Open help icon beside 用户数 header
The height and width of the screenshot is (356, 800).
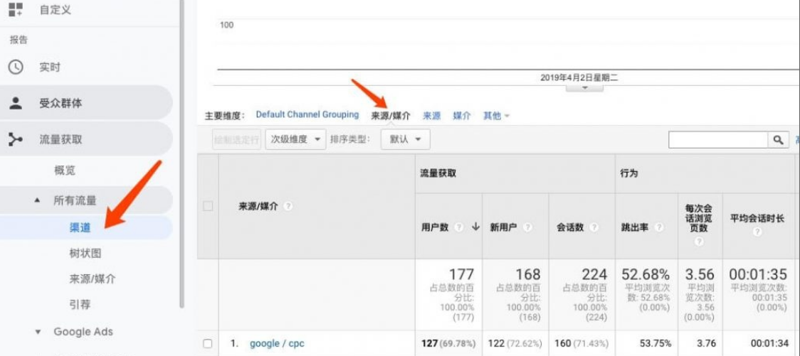click(458, 227)
